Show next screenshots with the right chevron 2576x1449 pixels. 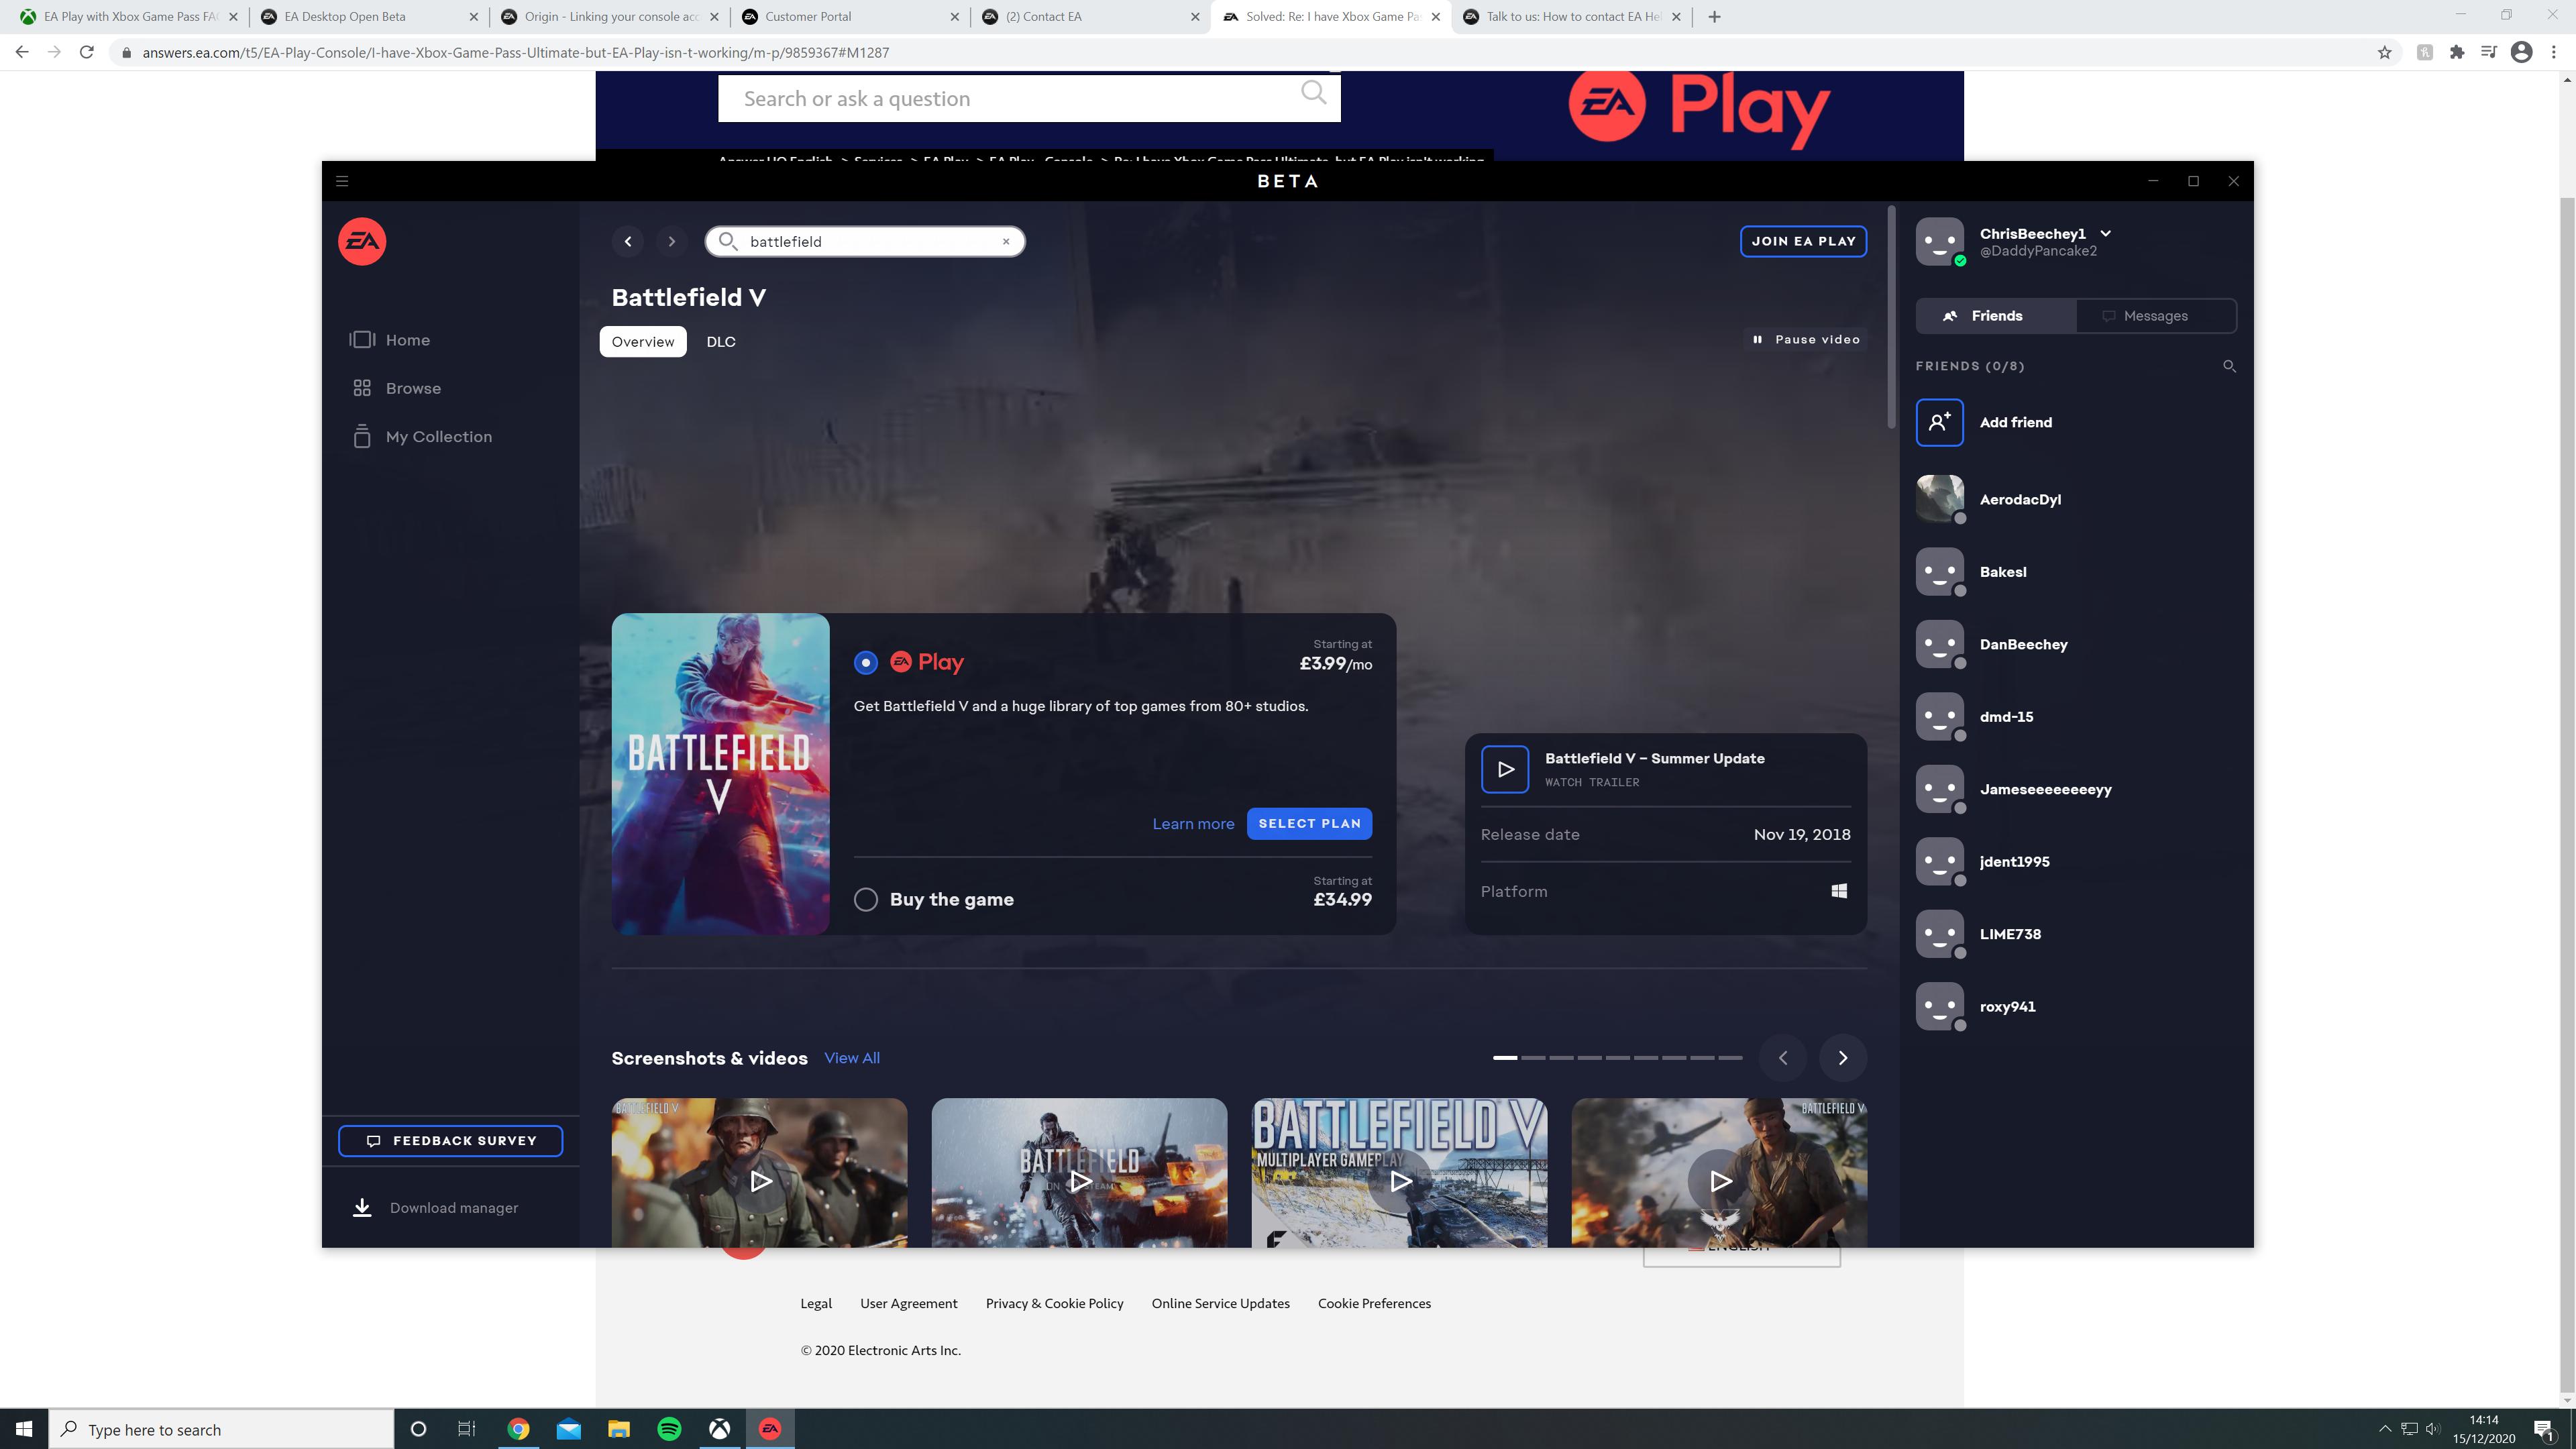[x=1843, y=1058]
